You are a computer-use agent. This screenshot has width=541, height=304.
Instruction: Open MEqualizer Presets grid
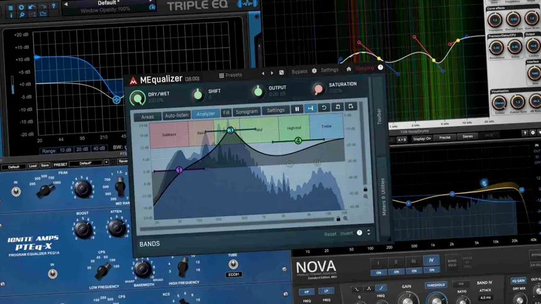tap(230, 75)
